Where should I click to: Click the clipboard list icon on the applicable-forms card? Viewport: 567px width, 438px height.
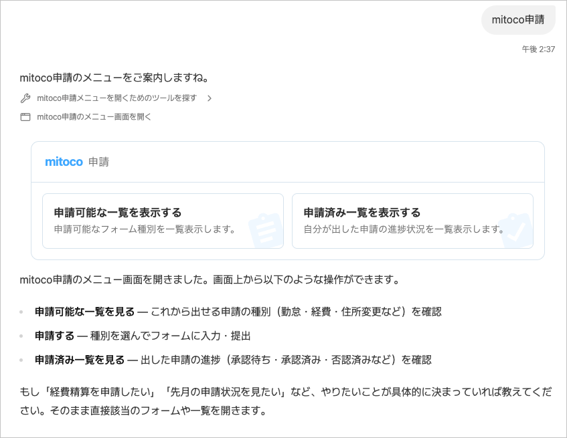[x=266, y=231]
